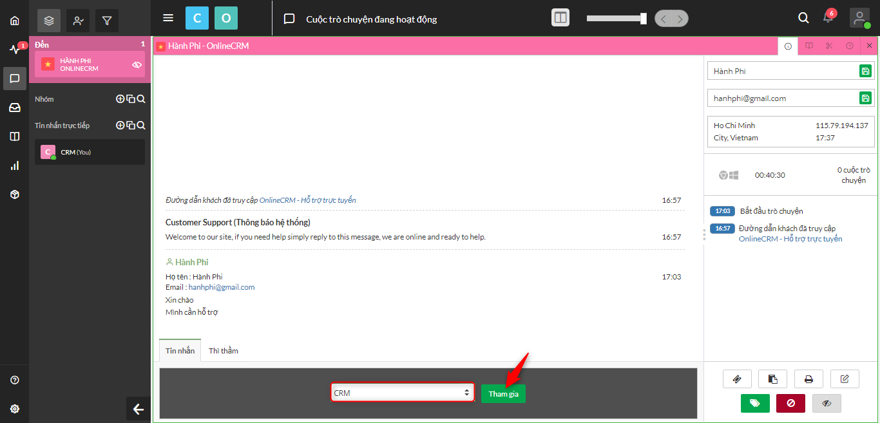Collapse the sidebar with the back arrow
This screenshot has width=880, height=423.
click(x=138, y=409)
